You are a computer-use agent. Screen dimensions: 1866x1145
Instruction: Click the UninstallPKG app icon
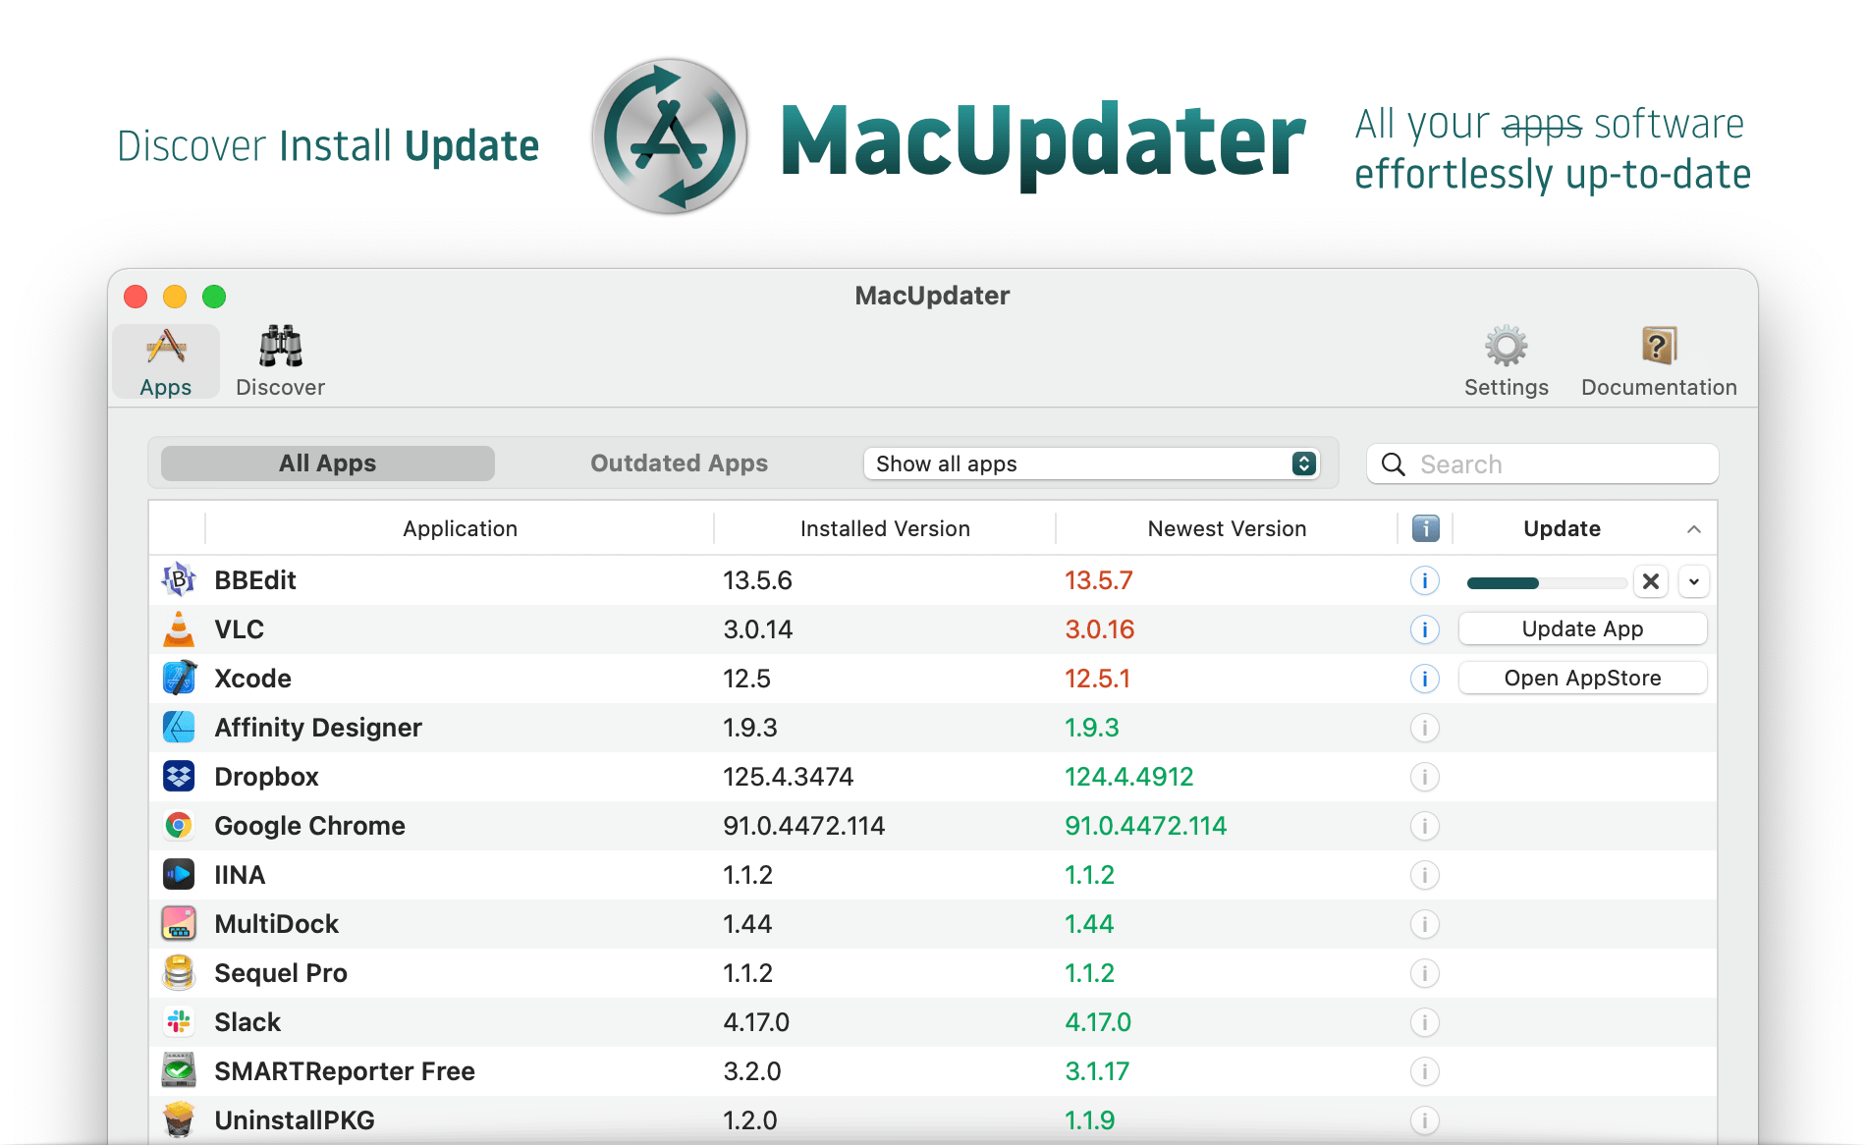coord(179,1120)
